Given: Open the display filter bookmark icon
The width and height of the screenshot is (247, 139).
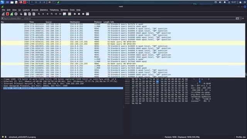Looking at the screenshot, I should pyautogui.click(x=2, y=19).
